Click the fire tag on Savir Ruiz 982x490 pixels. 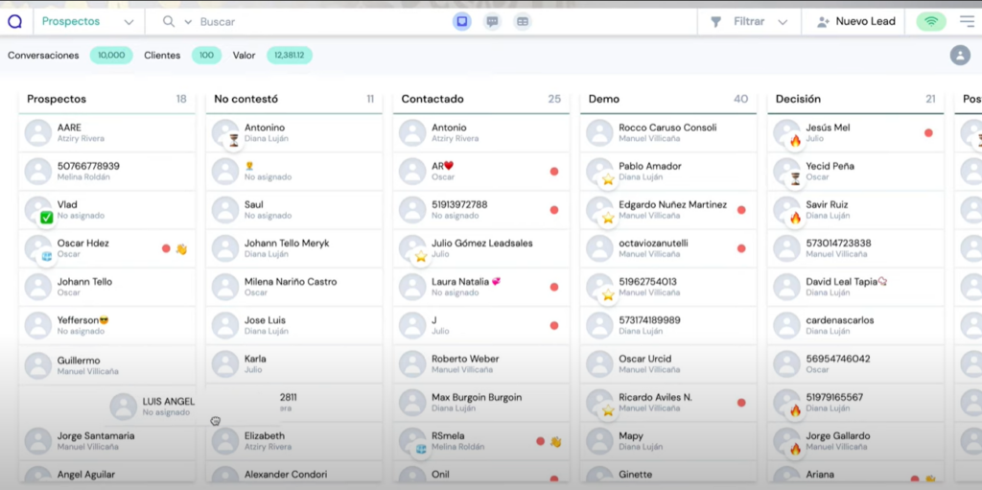(795, 218)
